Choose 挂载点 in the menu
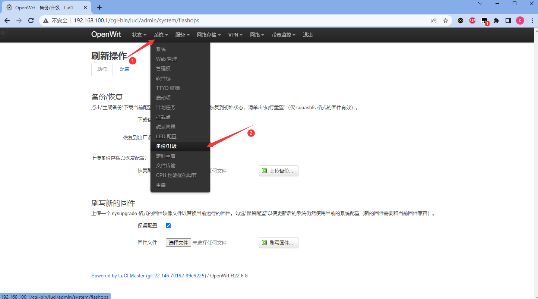The height and width of the screenshot is (299, 538). click(180, 117)
